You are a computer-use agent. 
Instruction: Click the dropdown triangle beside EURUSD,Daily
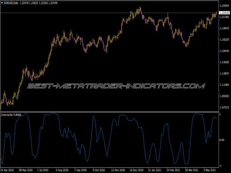pos(2,3)
